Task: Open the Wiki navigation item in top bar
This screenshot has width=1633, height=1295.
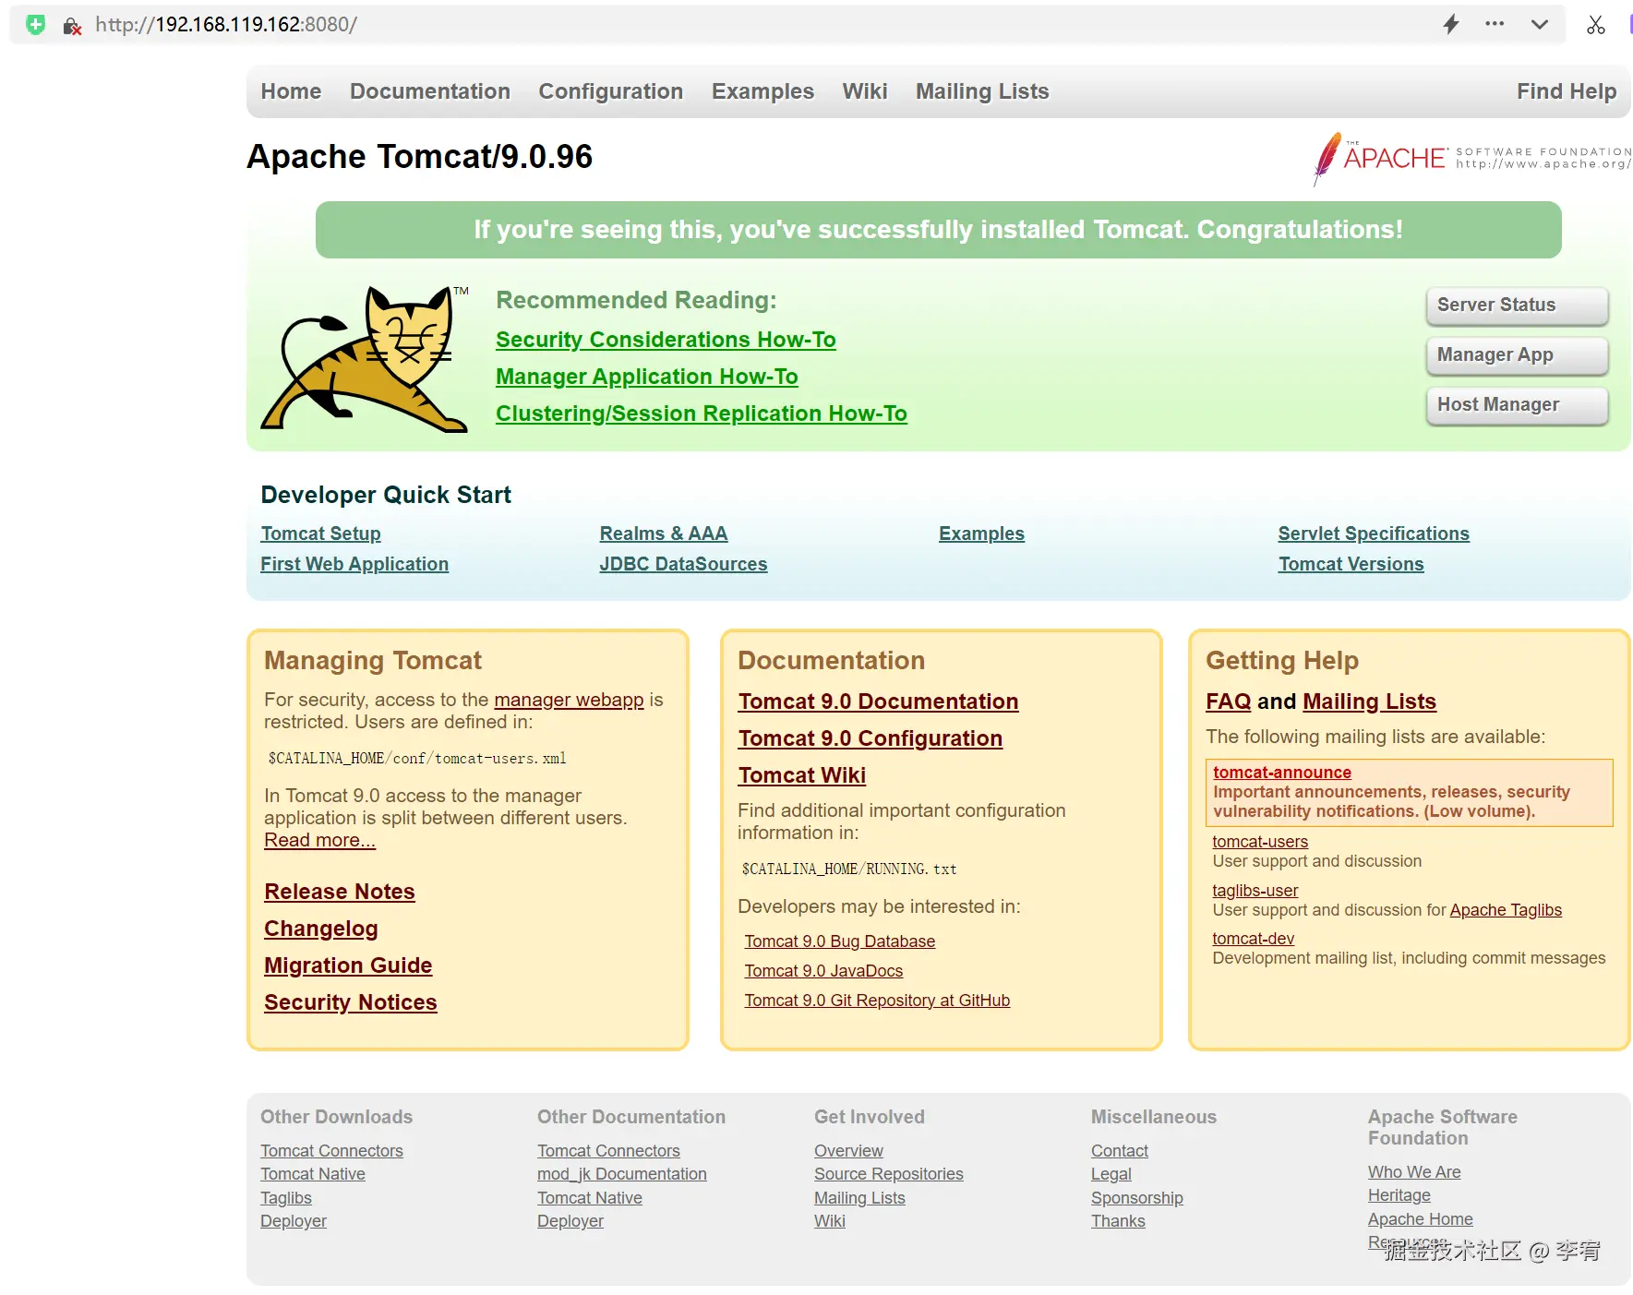Action: (x=865, y=91)
